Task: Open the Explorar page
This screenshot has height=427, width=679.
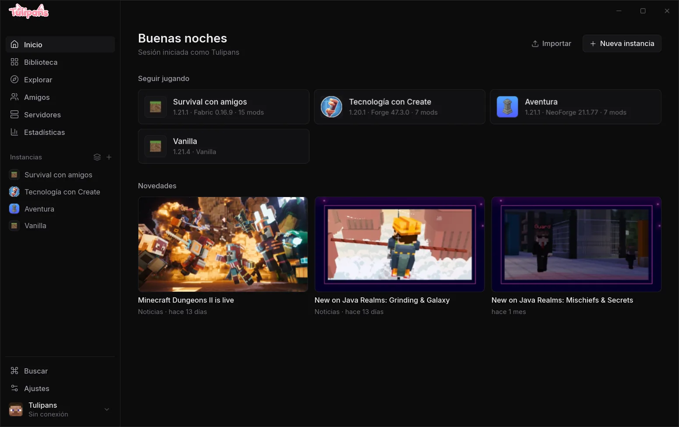Action: click(60, 80)
